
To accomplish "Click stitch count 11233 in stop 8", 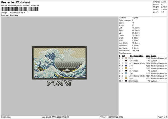I will [130, 76].
